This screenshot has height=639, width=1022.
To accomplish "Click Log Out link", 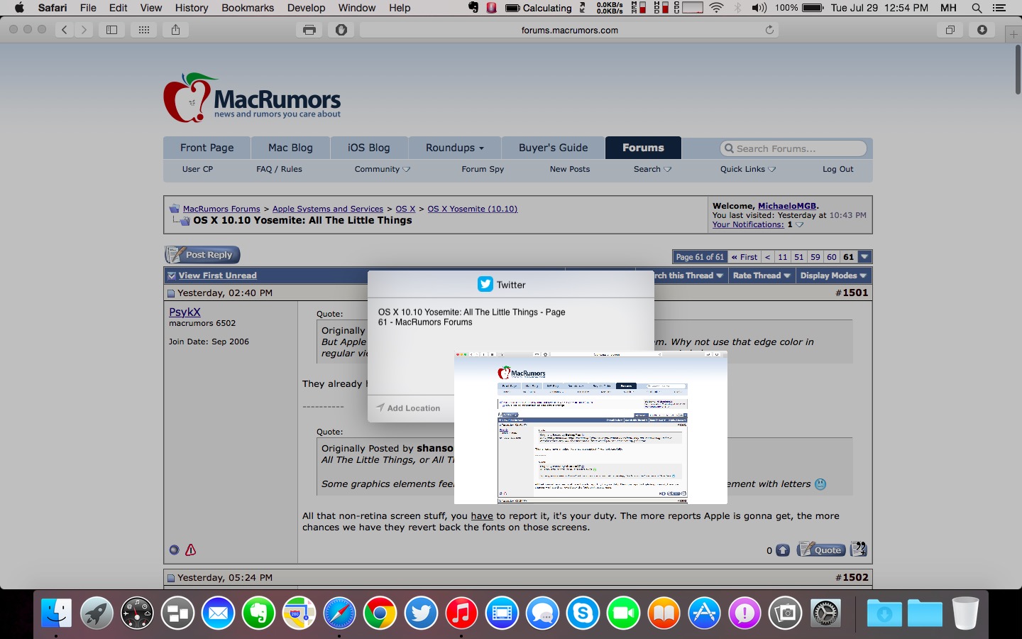I will [837, 169].
